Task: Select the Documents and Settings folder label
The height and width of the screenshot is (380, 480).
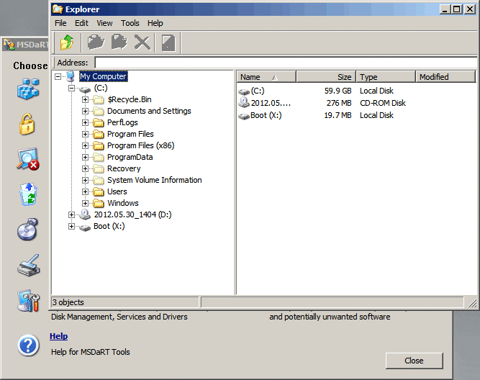Action: pos(149,111)
